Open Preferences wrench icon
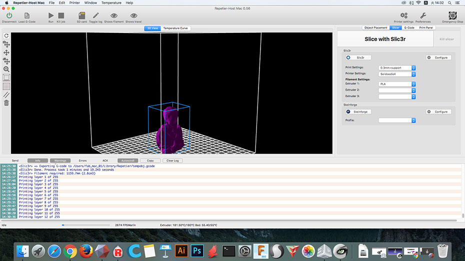Screen dimensions: 465x261 tap(423, 15)
